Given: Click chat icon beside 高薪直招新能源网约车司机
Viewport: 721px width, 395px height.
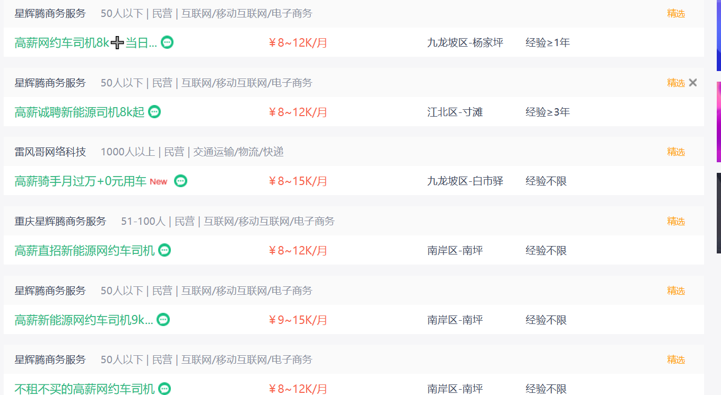Looking at the screenshot, I should point(164,250).
